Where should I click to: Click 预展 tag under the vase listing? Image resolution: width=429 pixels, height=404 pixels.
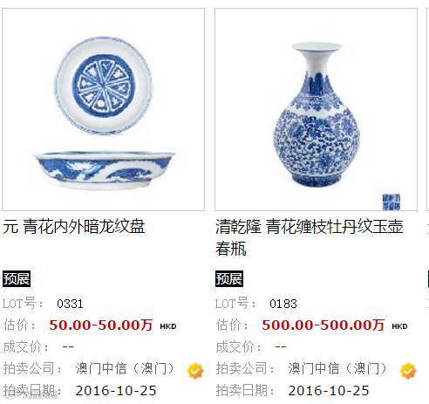point(229,279)
